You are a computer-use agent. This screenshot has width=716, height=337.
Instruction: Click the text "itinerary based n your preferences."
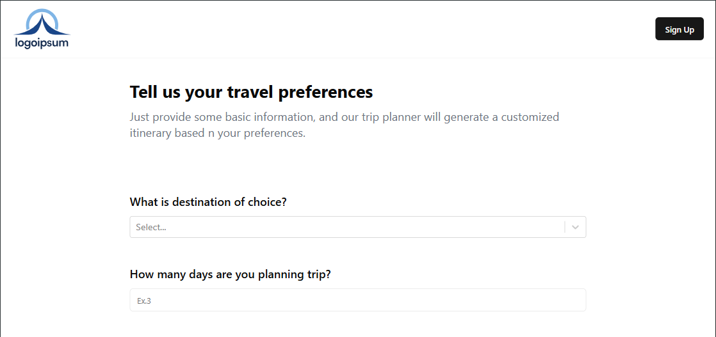pyautogui.click(x=217, y=134)
